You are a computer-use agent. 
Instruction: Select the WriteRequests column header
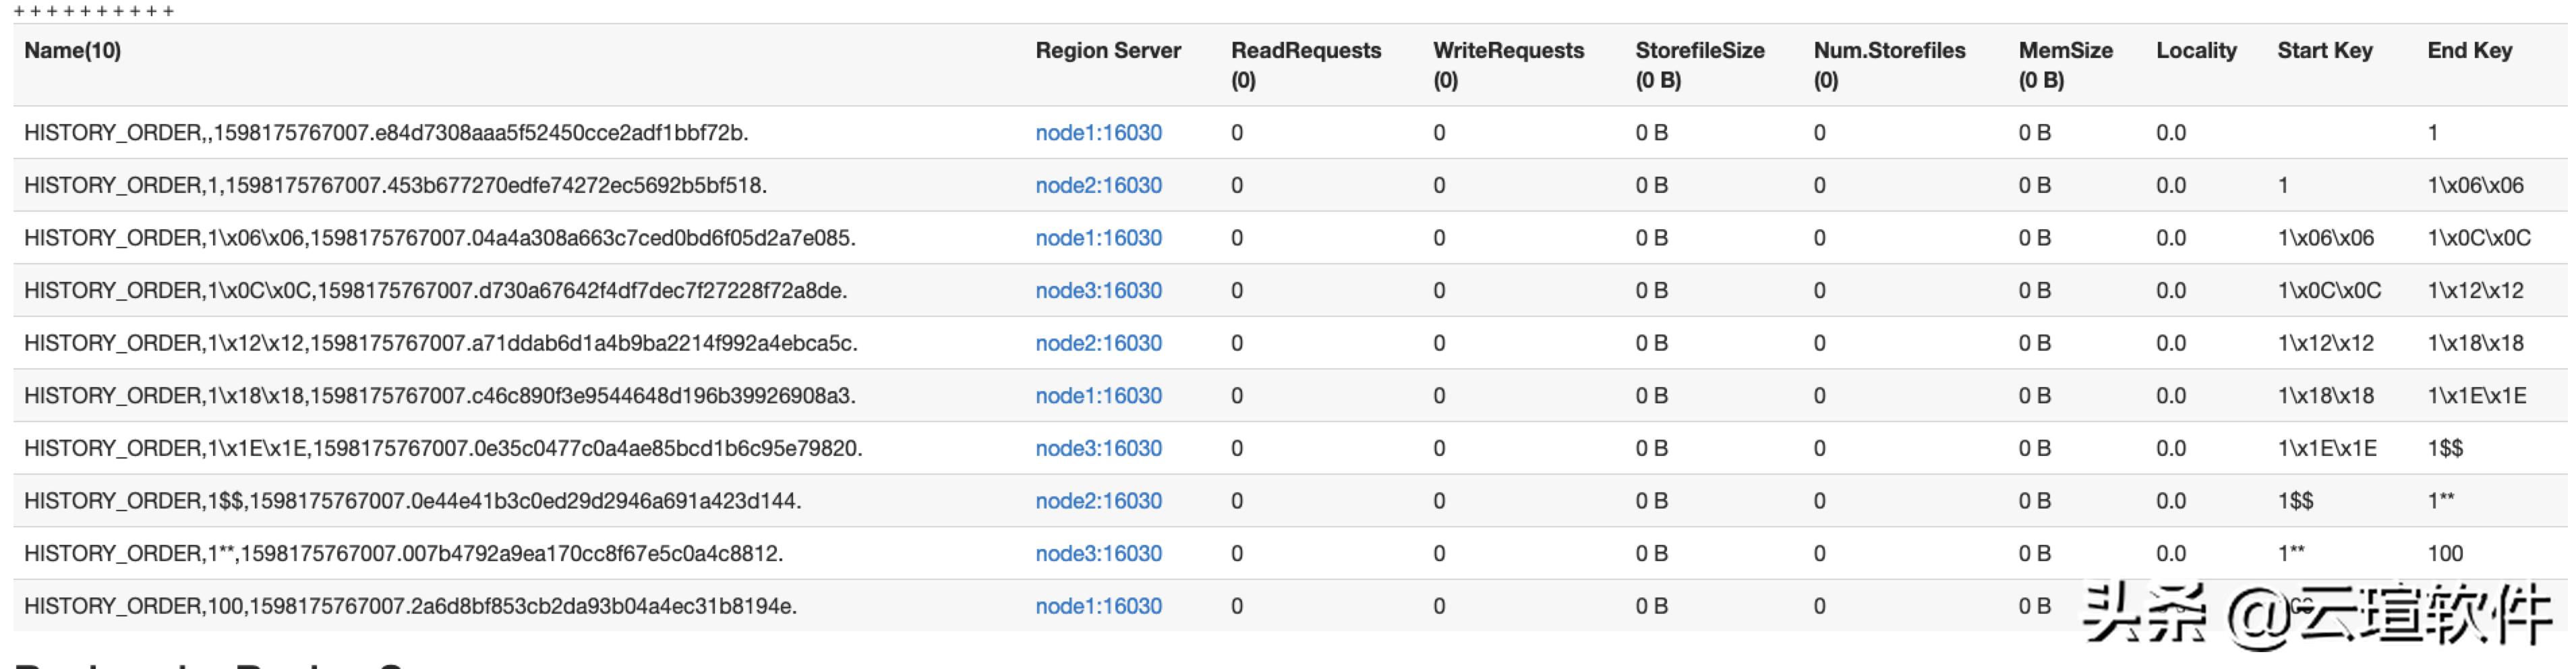point(1508,51)
